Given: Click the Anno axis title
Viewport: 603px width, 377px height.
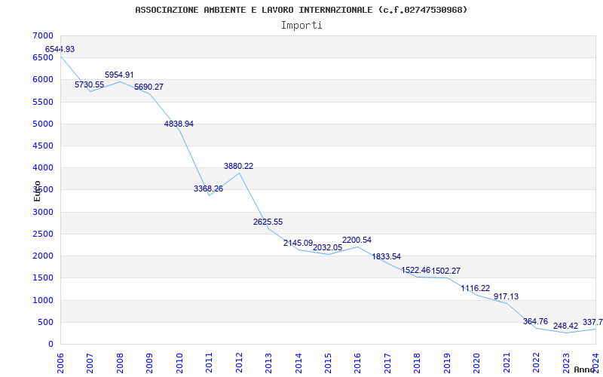Looking at the screenshot, I should (x=585, y=369).
